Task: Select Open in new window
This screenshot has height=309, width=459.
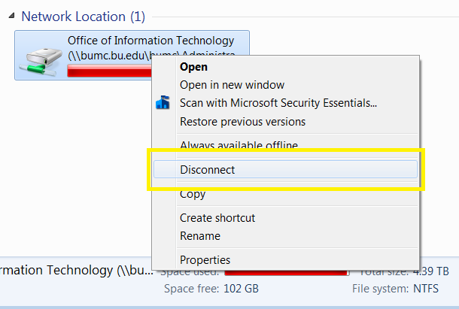Action: point(232,85)
